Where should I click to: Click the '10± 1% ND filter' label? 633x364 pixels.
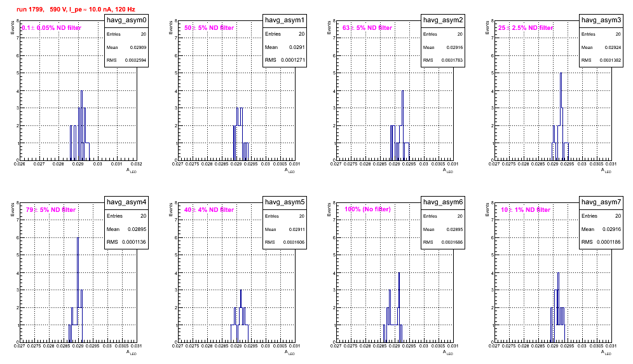(526, 210)
